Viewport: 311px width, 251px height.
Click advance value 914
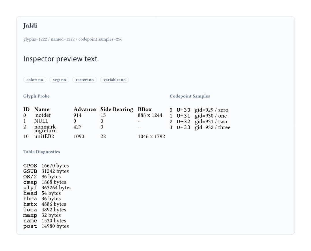[x=78, y=115]
